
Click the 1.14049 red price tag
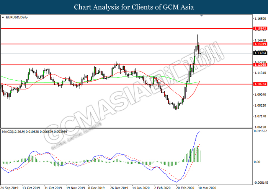pyautogui.click(x=260, y=44)
